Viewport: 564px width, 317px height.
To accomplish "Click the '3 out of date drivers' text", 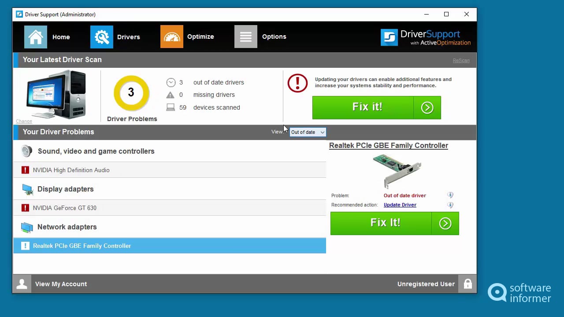I will pyautogui.click(x=211, y=82).
